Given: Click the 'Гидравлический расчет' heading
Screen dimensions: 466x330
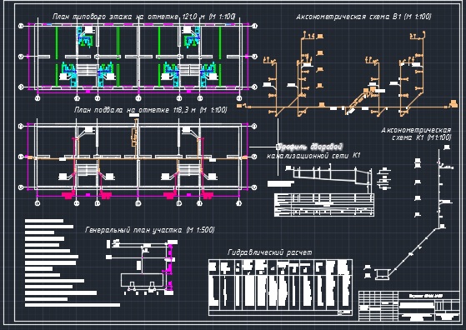Looking at the screenshot, I should pos(270,252).
